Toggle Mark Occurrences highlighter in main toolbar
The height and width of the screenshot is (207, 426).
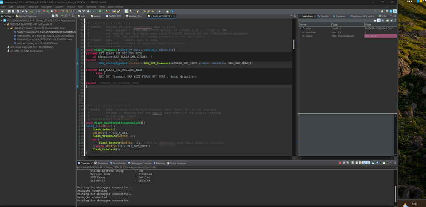[126, 11]
